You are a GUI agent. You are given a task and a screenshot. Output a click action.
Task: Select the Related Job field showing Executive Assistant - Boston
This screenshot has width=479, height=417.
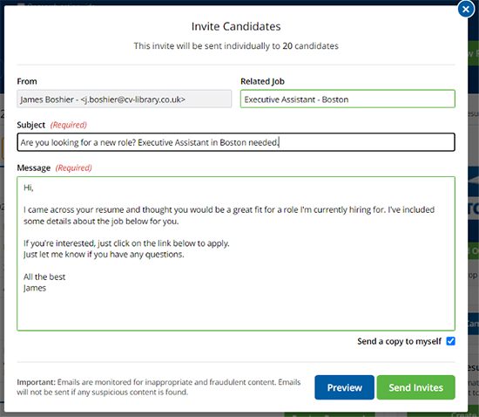[347, 99]
